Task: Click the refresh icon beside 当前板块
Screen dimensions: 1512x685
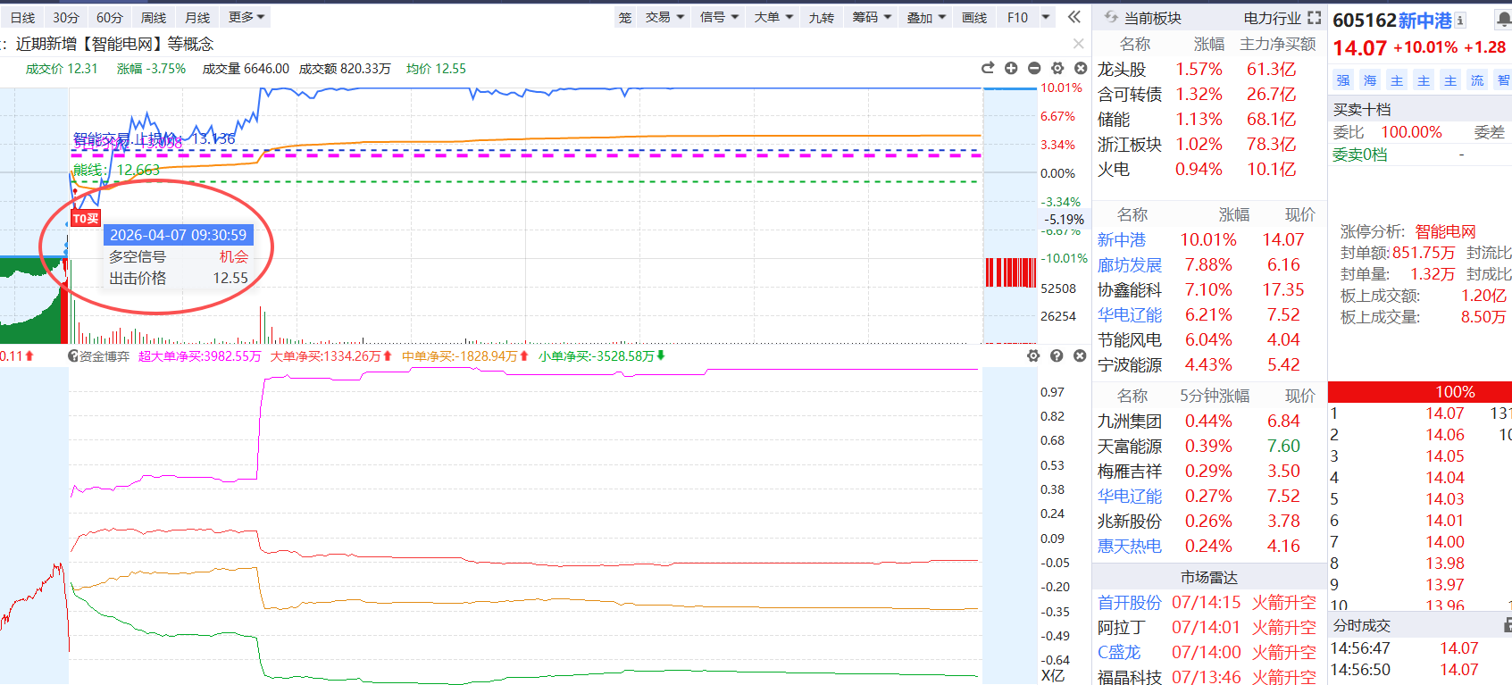Action: click(x=1111, y=17)
